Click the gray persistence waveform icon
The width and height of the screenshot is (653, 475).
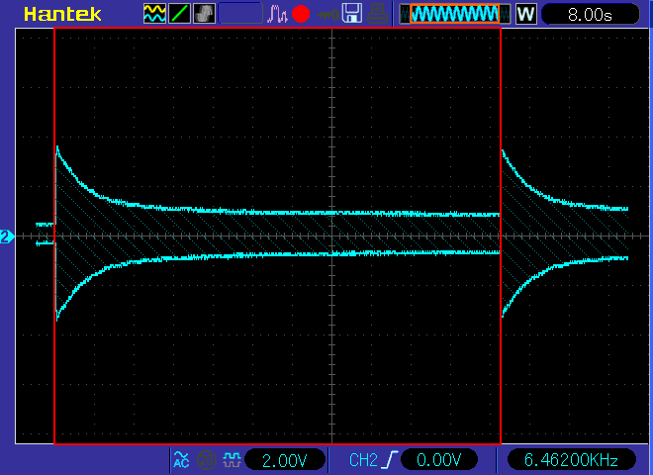coord(204,14)
